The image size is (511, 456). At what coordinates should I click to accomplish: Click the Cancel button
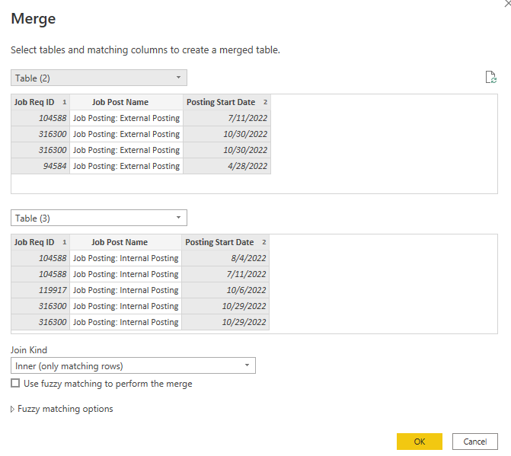(474, 442)
